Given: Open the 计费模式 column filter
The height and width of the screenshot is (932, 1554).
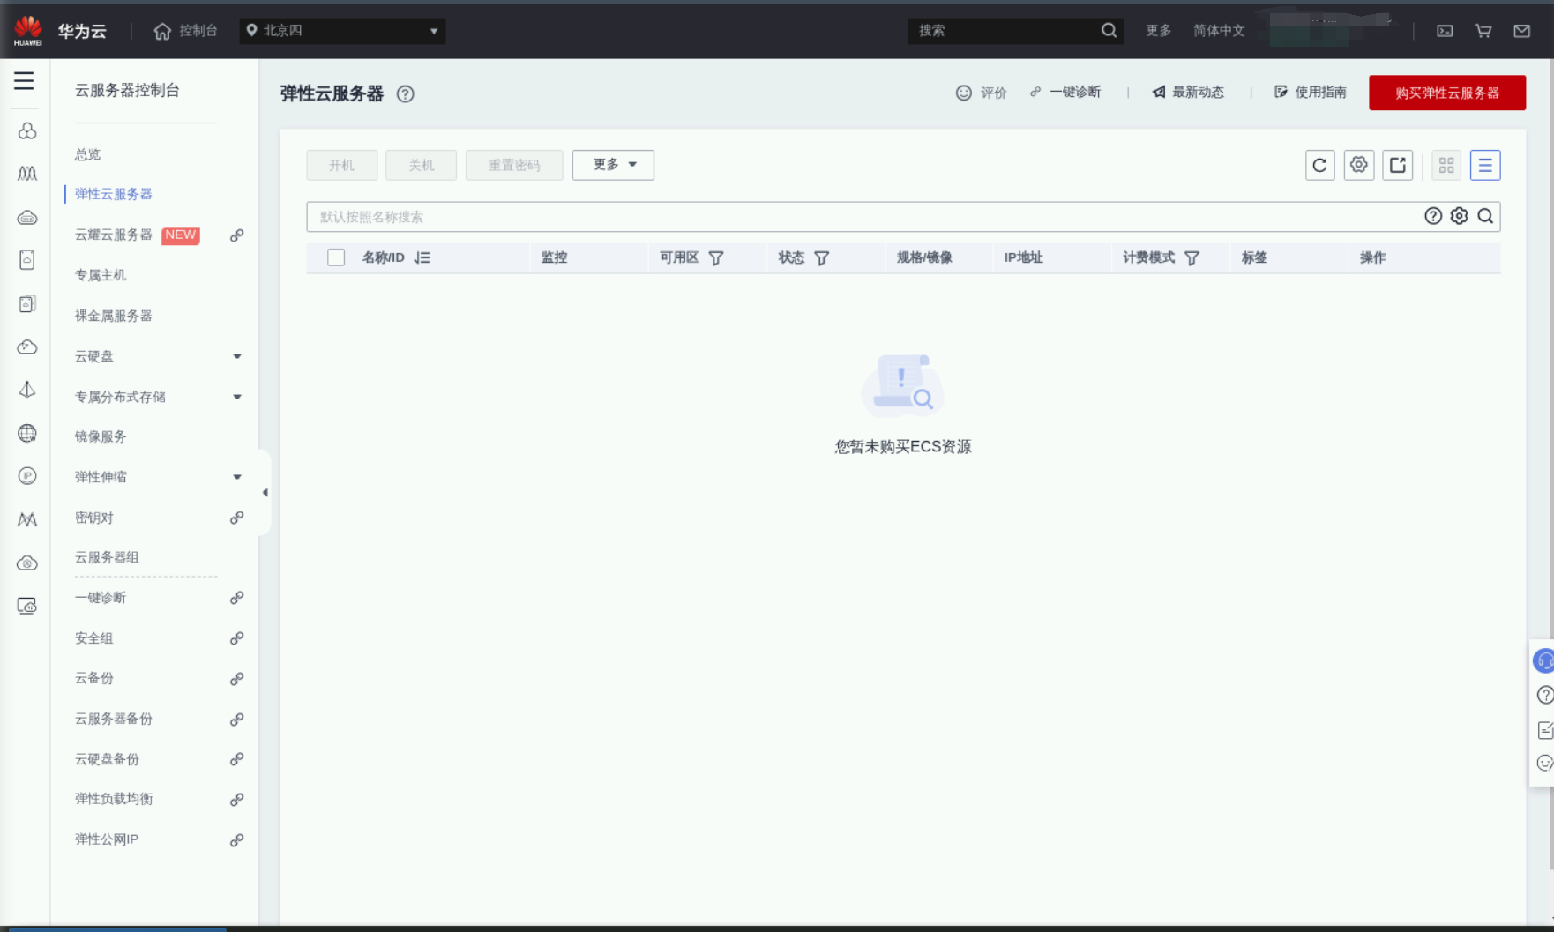Looking at the screenshot, I should tap(1192, 258).
